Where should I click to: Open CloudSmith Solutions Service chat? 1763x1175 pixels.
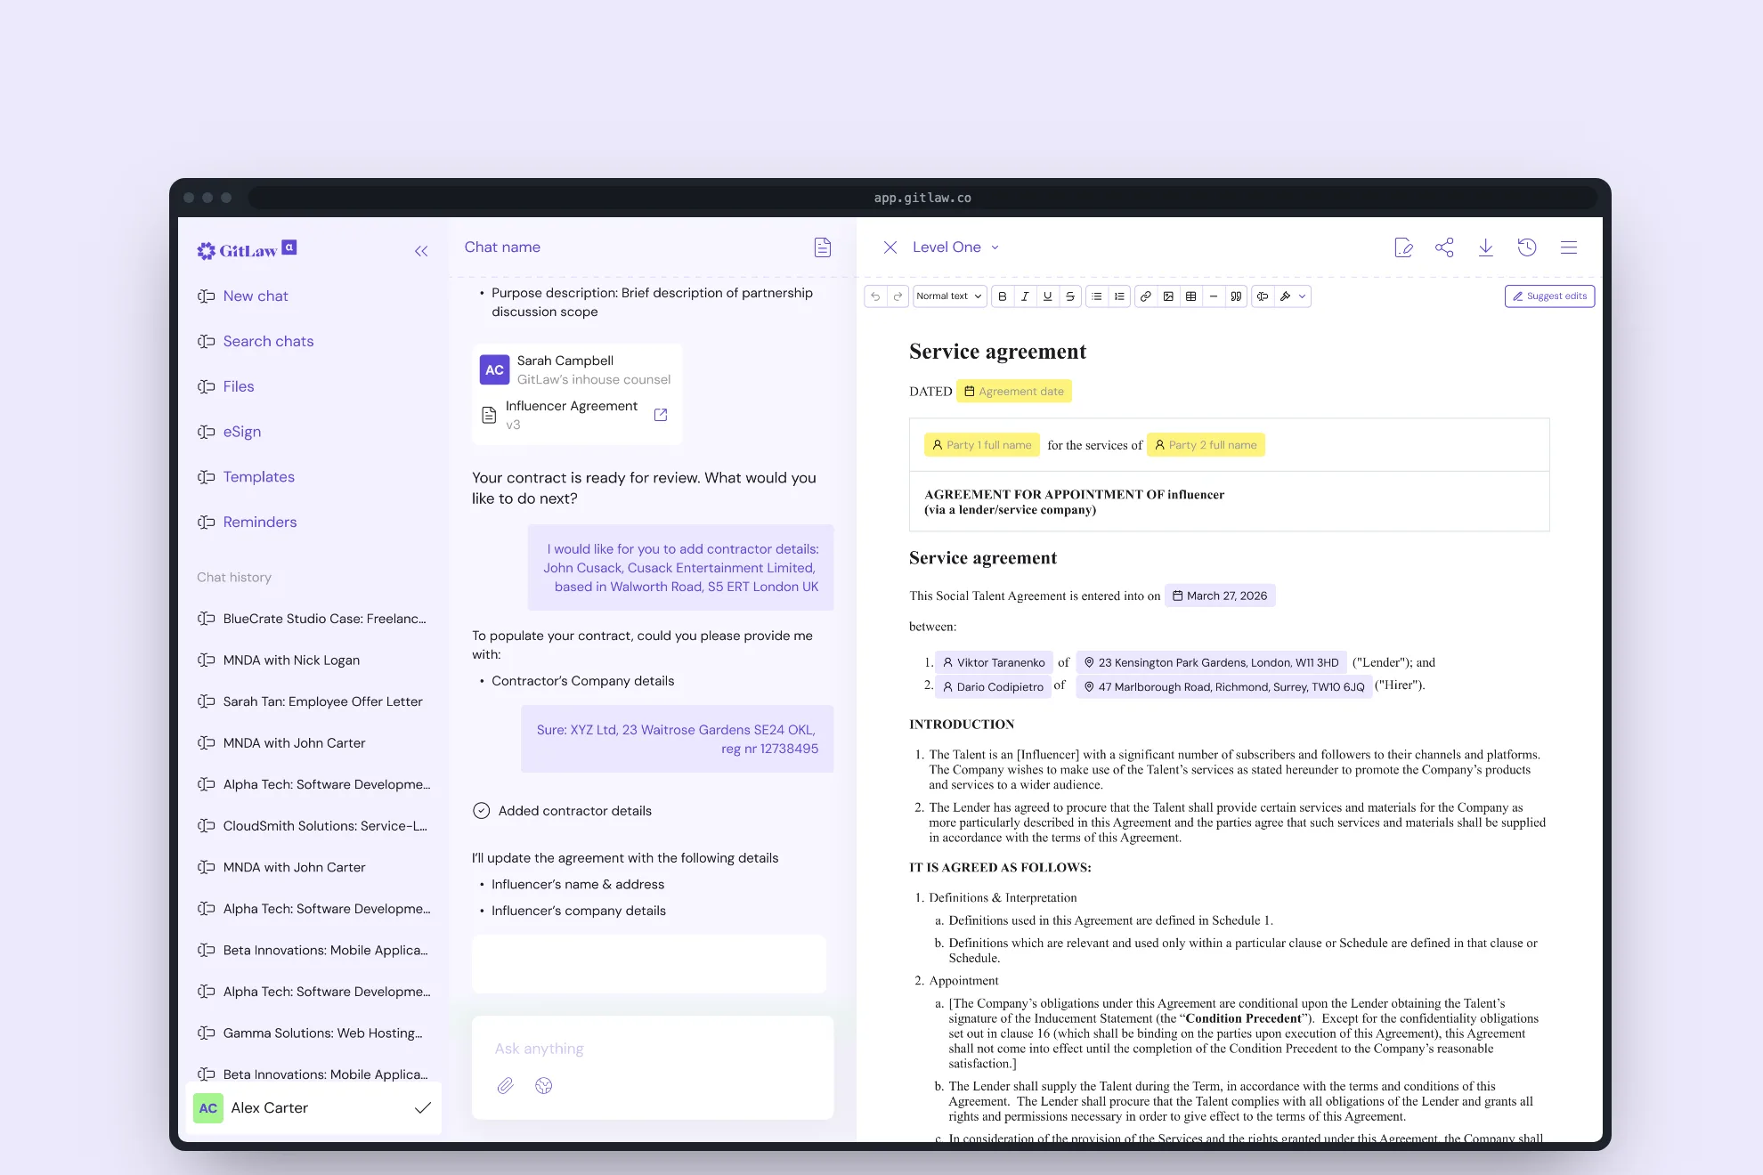point(313,826)
